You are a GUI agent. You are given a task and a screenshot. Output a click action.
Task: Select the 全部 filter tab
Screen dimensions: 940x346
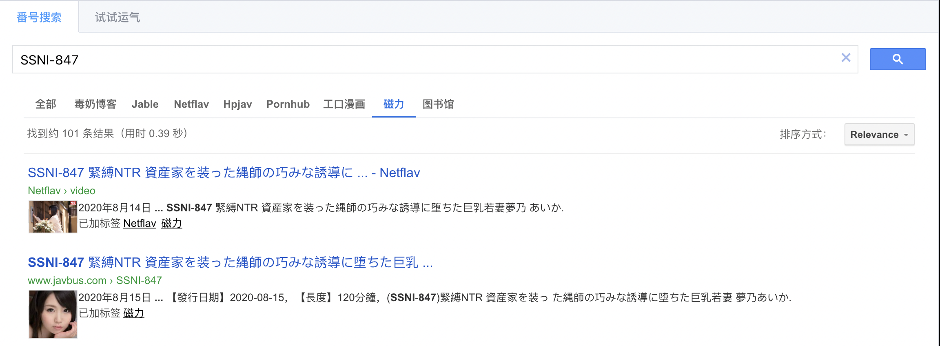tap(46, 104)
